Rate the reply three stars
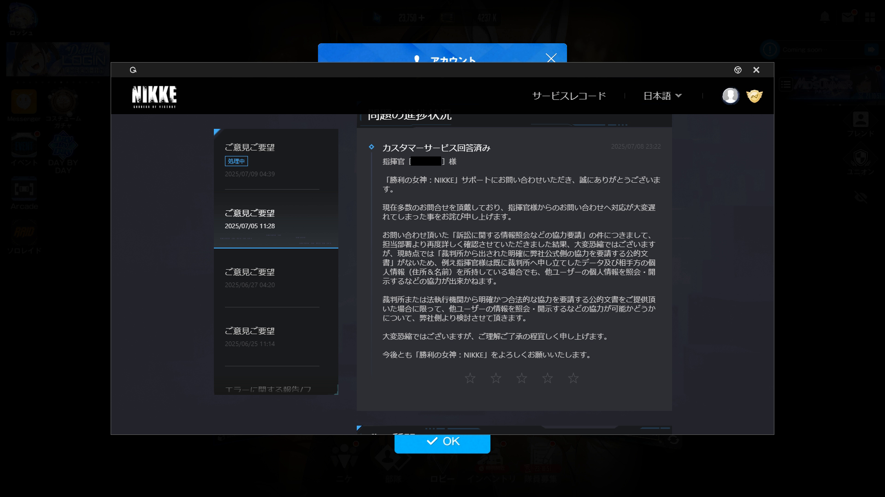Image resolution: width=885 pixels, height=497 pixels. point(521,378)
